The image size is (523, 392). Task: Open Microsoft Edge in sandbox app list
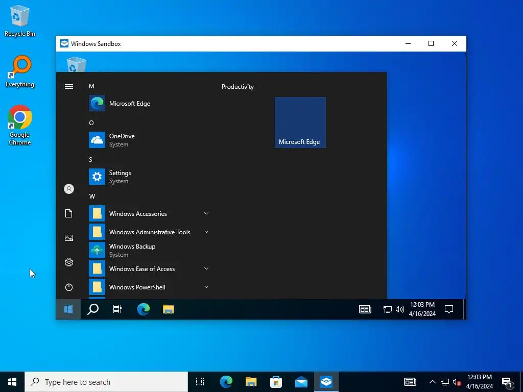point(149,103)
